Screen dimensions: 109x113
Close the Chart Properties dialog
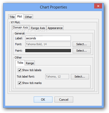(98, 6)
